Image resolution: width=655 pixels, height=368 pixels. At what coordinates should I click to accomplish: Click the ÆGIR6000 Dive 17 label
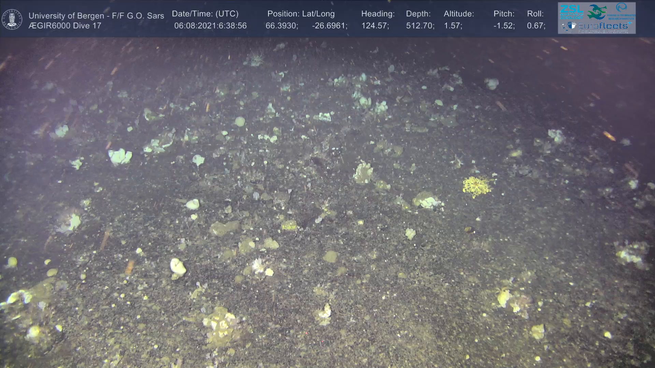click(65, 26)
